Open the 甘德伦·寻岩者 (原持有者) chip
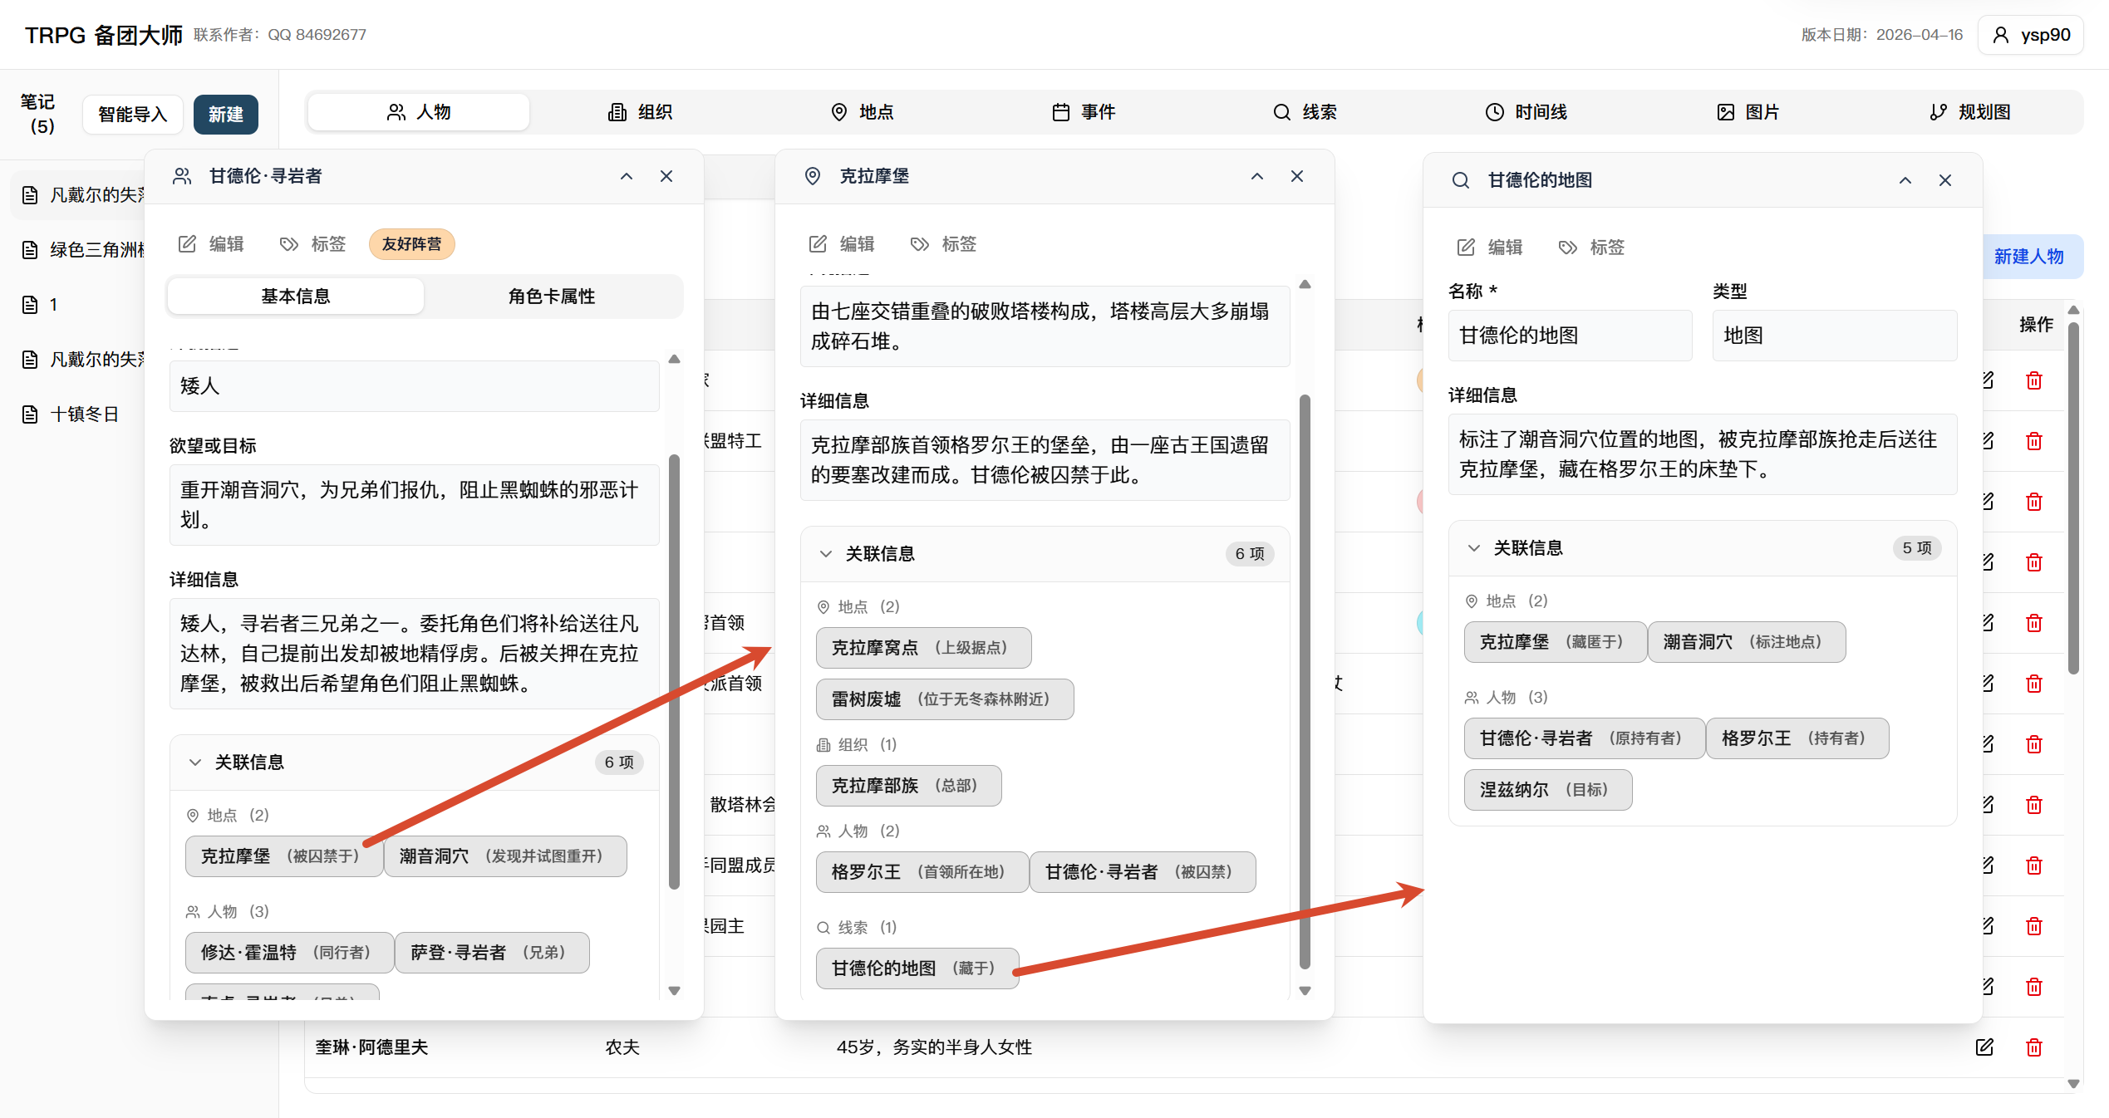This screenshot has width=2109, height=1118. tap(1585, 738)
